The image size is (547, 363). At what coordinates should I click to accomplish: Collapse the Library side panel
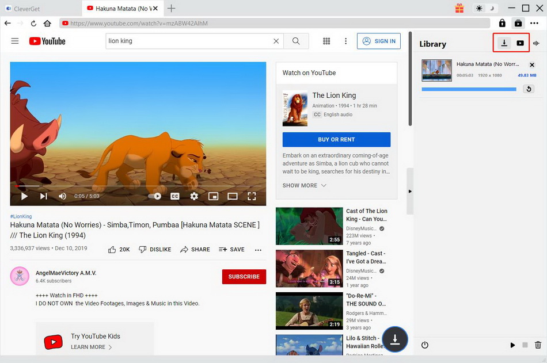410,191
